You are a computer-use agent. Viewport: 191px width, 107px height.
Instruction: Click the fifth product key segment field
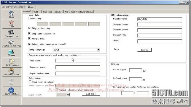pyautogui.click(x=94, y=24)
